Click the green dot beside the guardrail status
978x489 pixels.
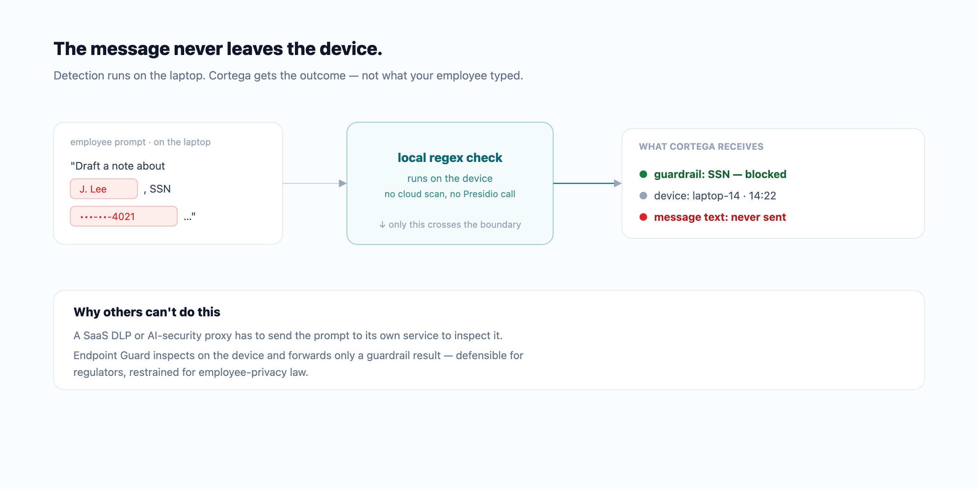[643, 174]
